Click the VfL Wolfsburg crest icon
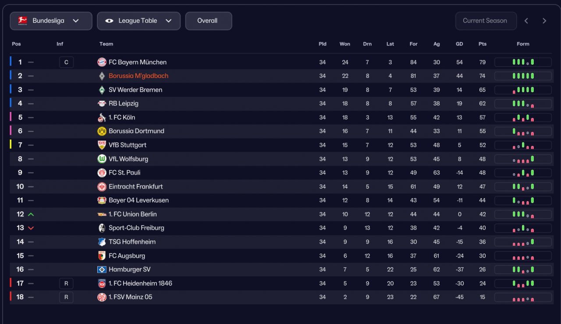This screenshot has width=561, height=324. (x=102, y=159)
